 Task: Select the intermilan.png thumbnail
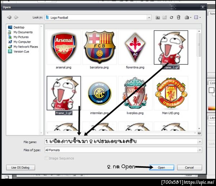[x=99, y=93]
